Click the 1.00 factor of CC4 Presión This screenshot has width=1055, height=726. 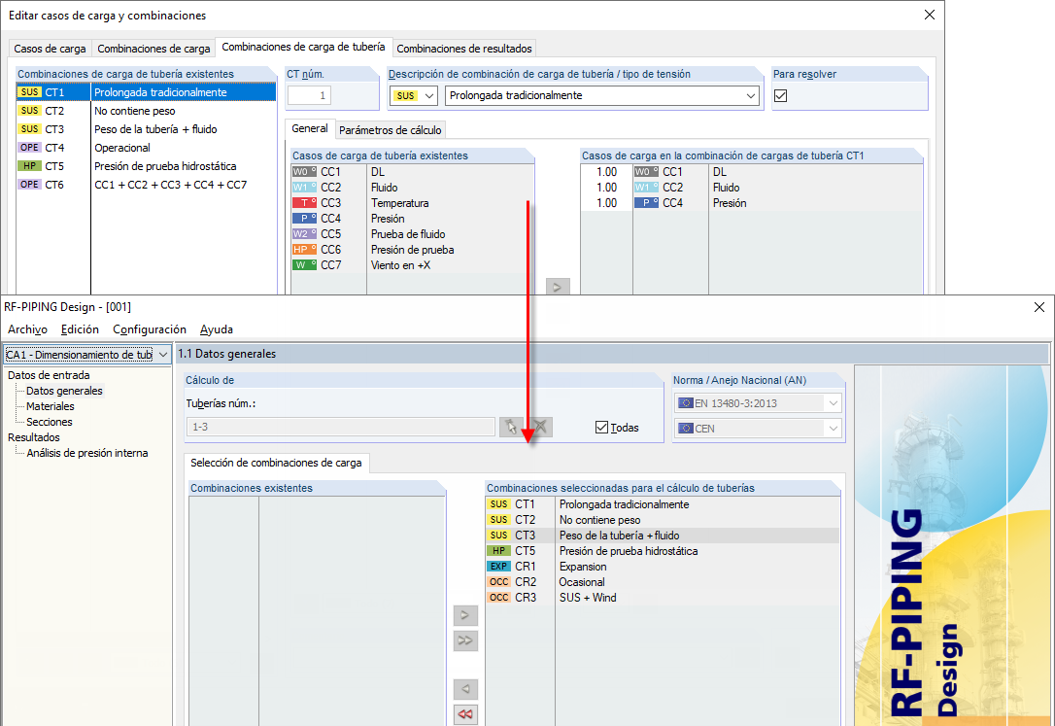[x=606, y=202]
